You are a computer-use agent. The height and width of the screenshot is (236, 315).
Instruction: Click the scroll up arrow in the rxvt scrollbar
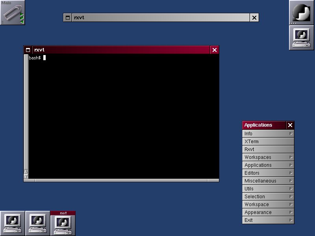[x=26, y=171]
